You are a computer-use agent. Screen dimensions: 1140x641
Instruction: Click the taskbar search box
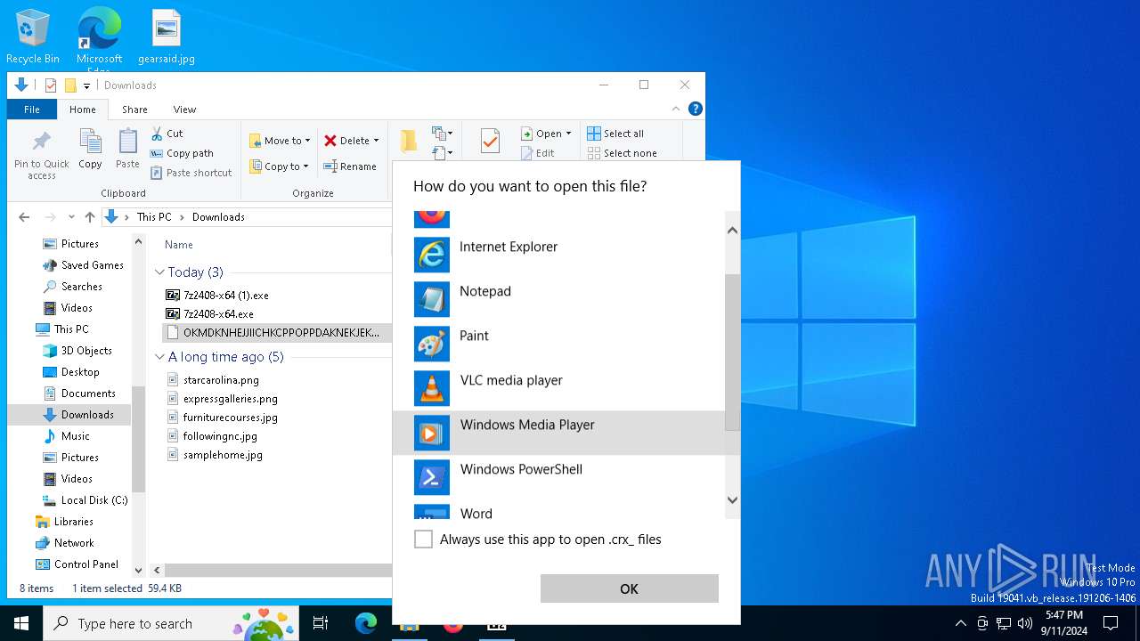click(x=172, y=623)
